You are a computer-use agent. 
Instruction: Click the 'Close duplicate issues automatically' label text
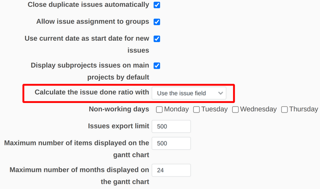pyautogui.click(x=88, y=5)
